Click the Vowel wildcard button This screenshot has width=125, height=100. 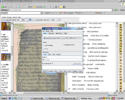pyautogui.click(x=58, y=38)
